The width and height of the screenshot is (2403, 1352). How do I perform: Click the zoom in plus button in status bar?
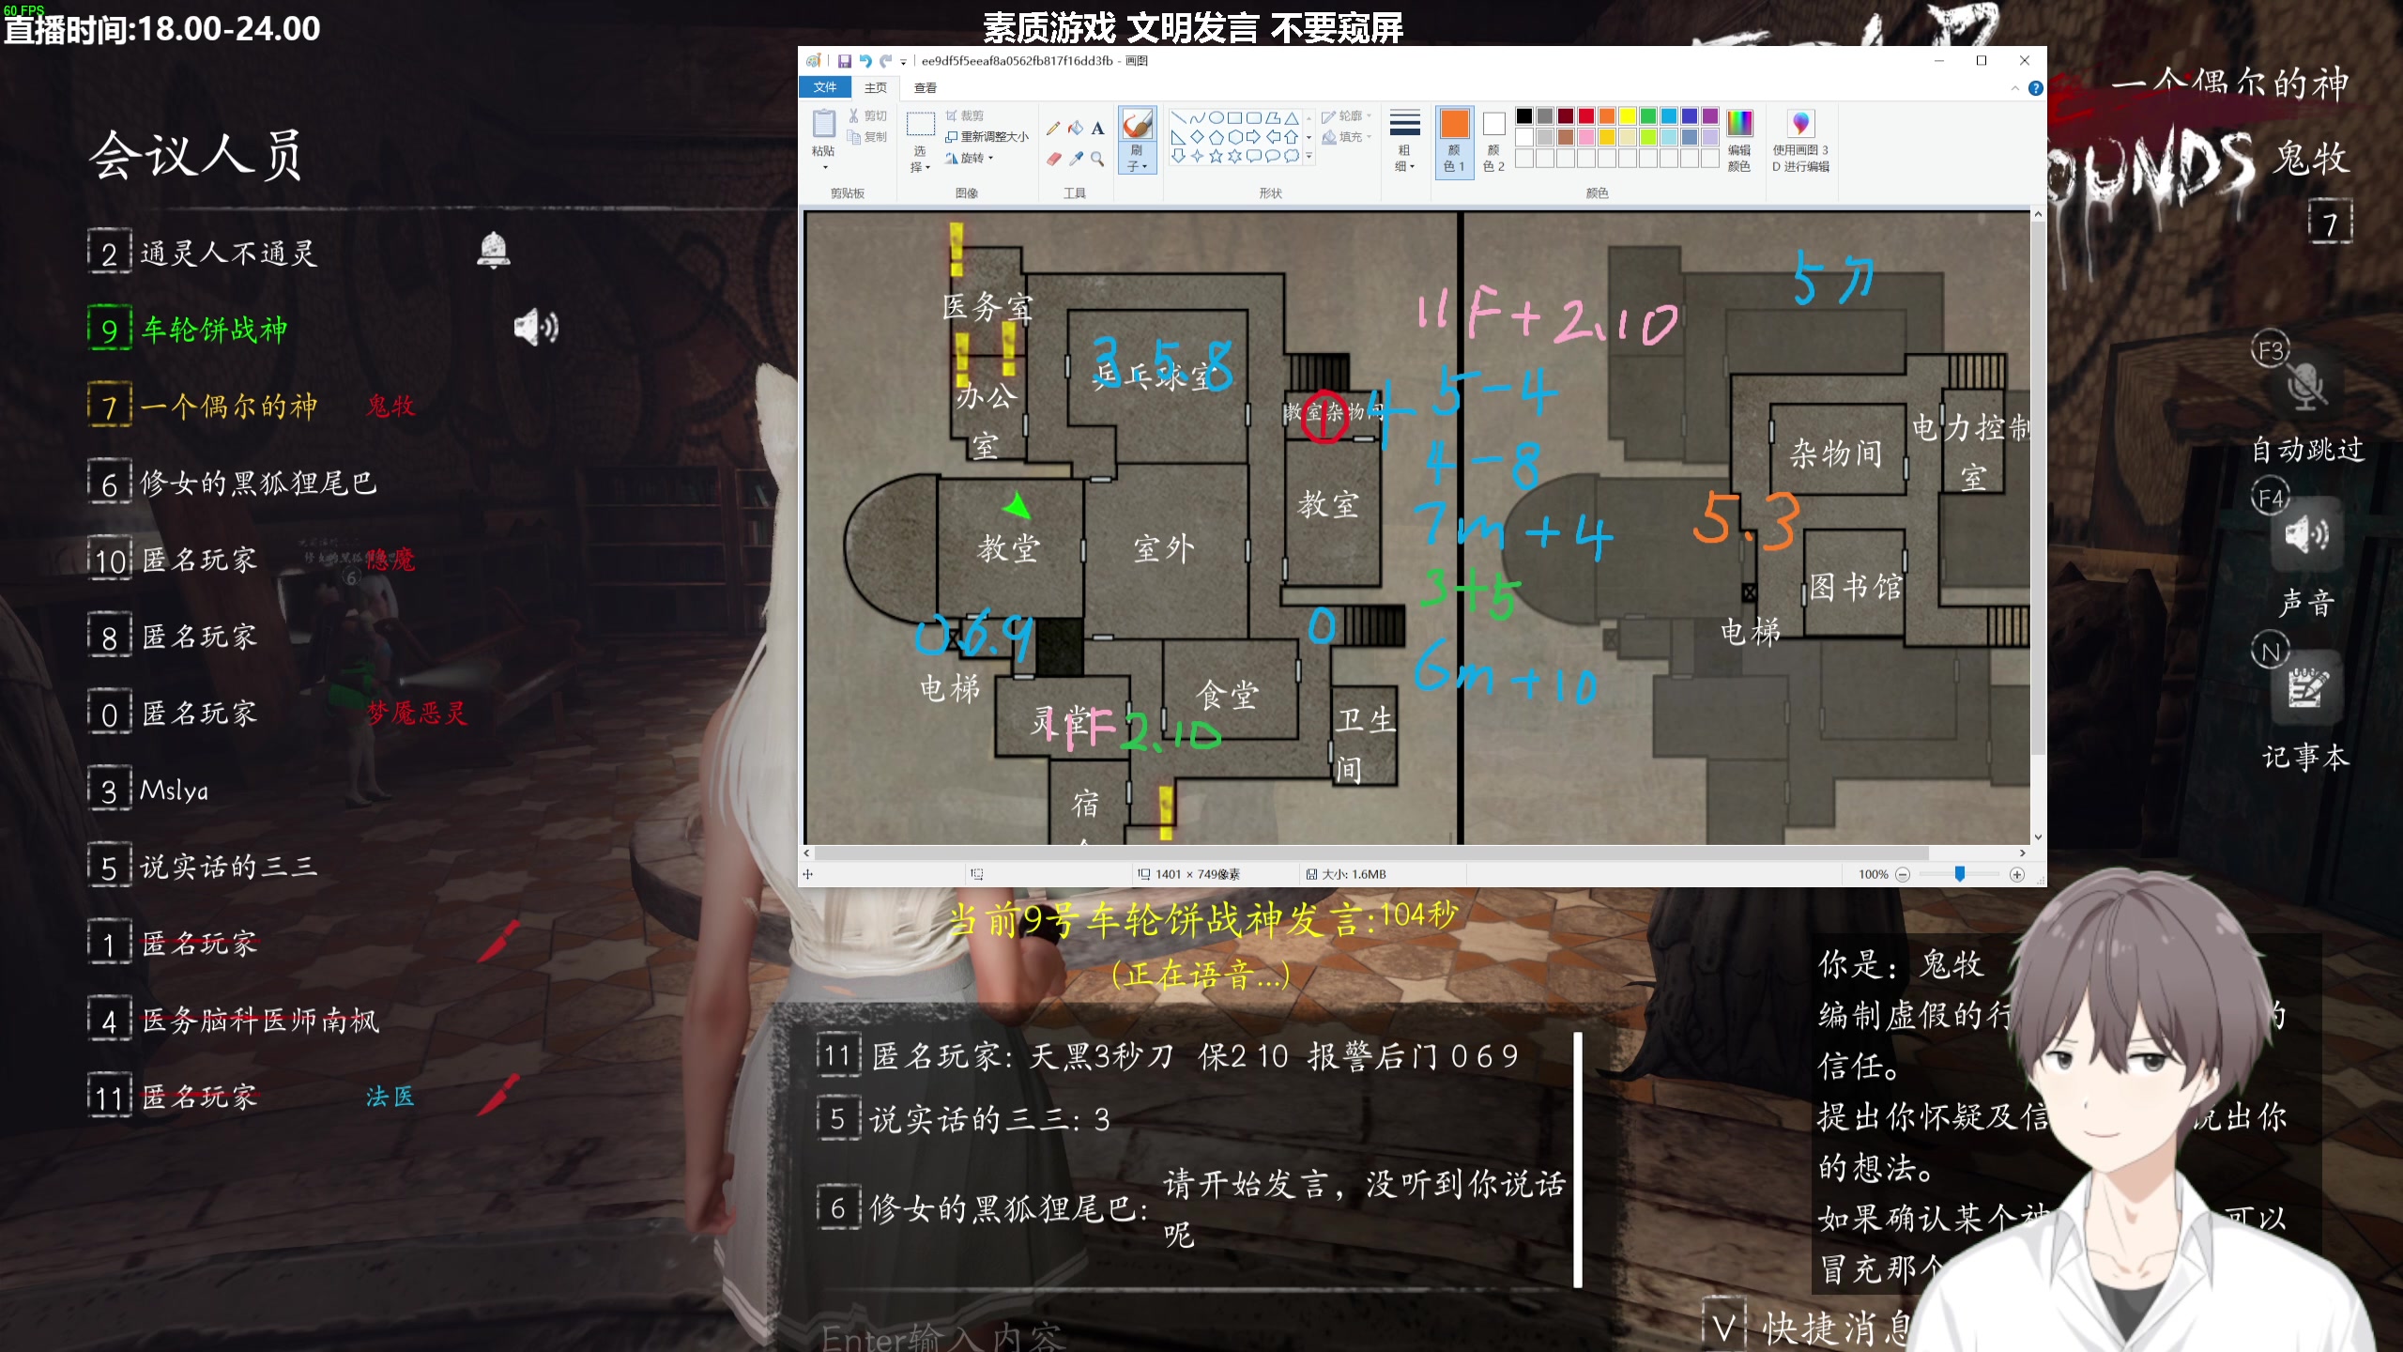click(x=2016, y=874)
